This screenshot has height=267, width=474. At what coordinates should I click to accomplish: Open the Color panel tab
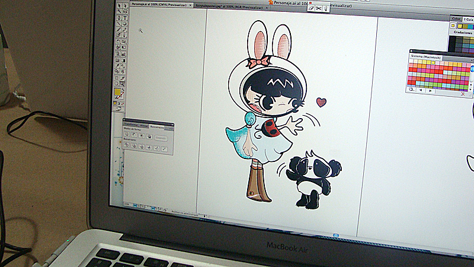[x=456, y=19]
